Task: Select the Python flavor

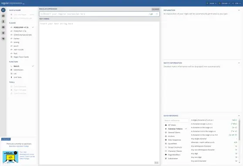Action: pos(17,39)
